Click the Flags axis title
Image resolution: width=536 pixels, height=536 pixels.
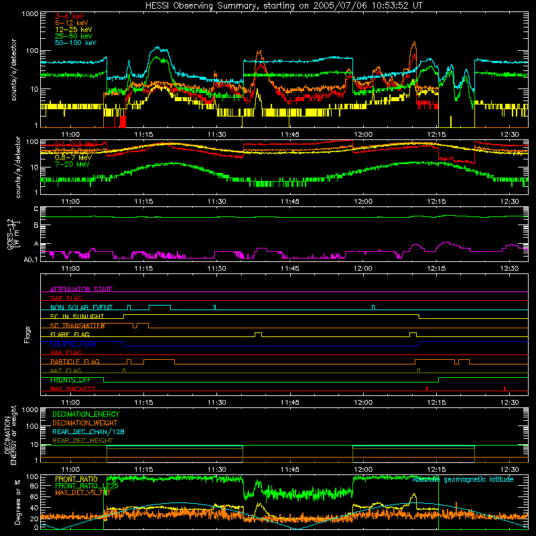tap(27, 335)
